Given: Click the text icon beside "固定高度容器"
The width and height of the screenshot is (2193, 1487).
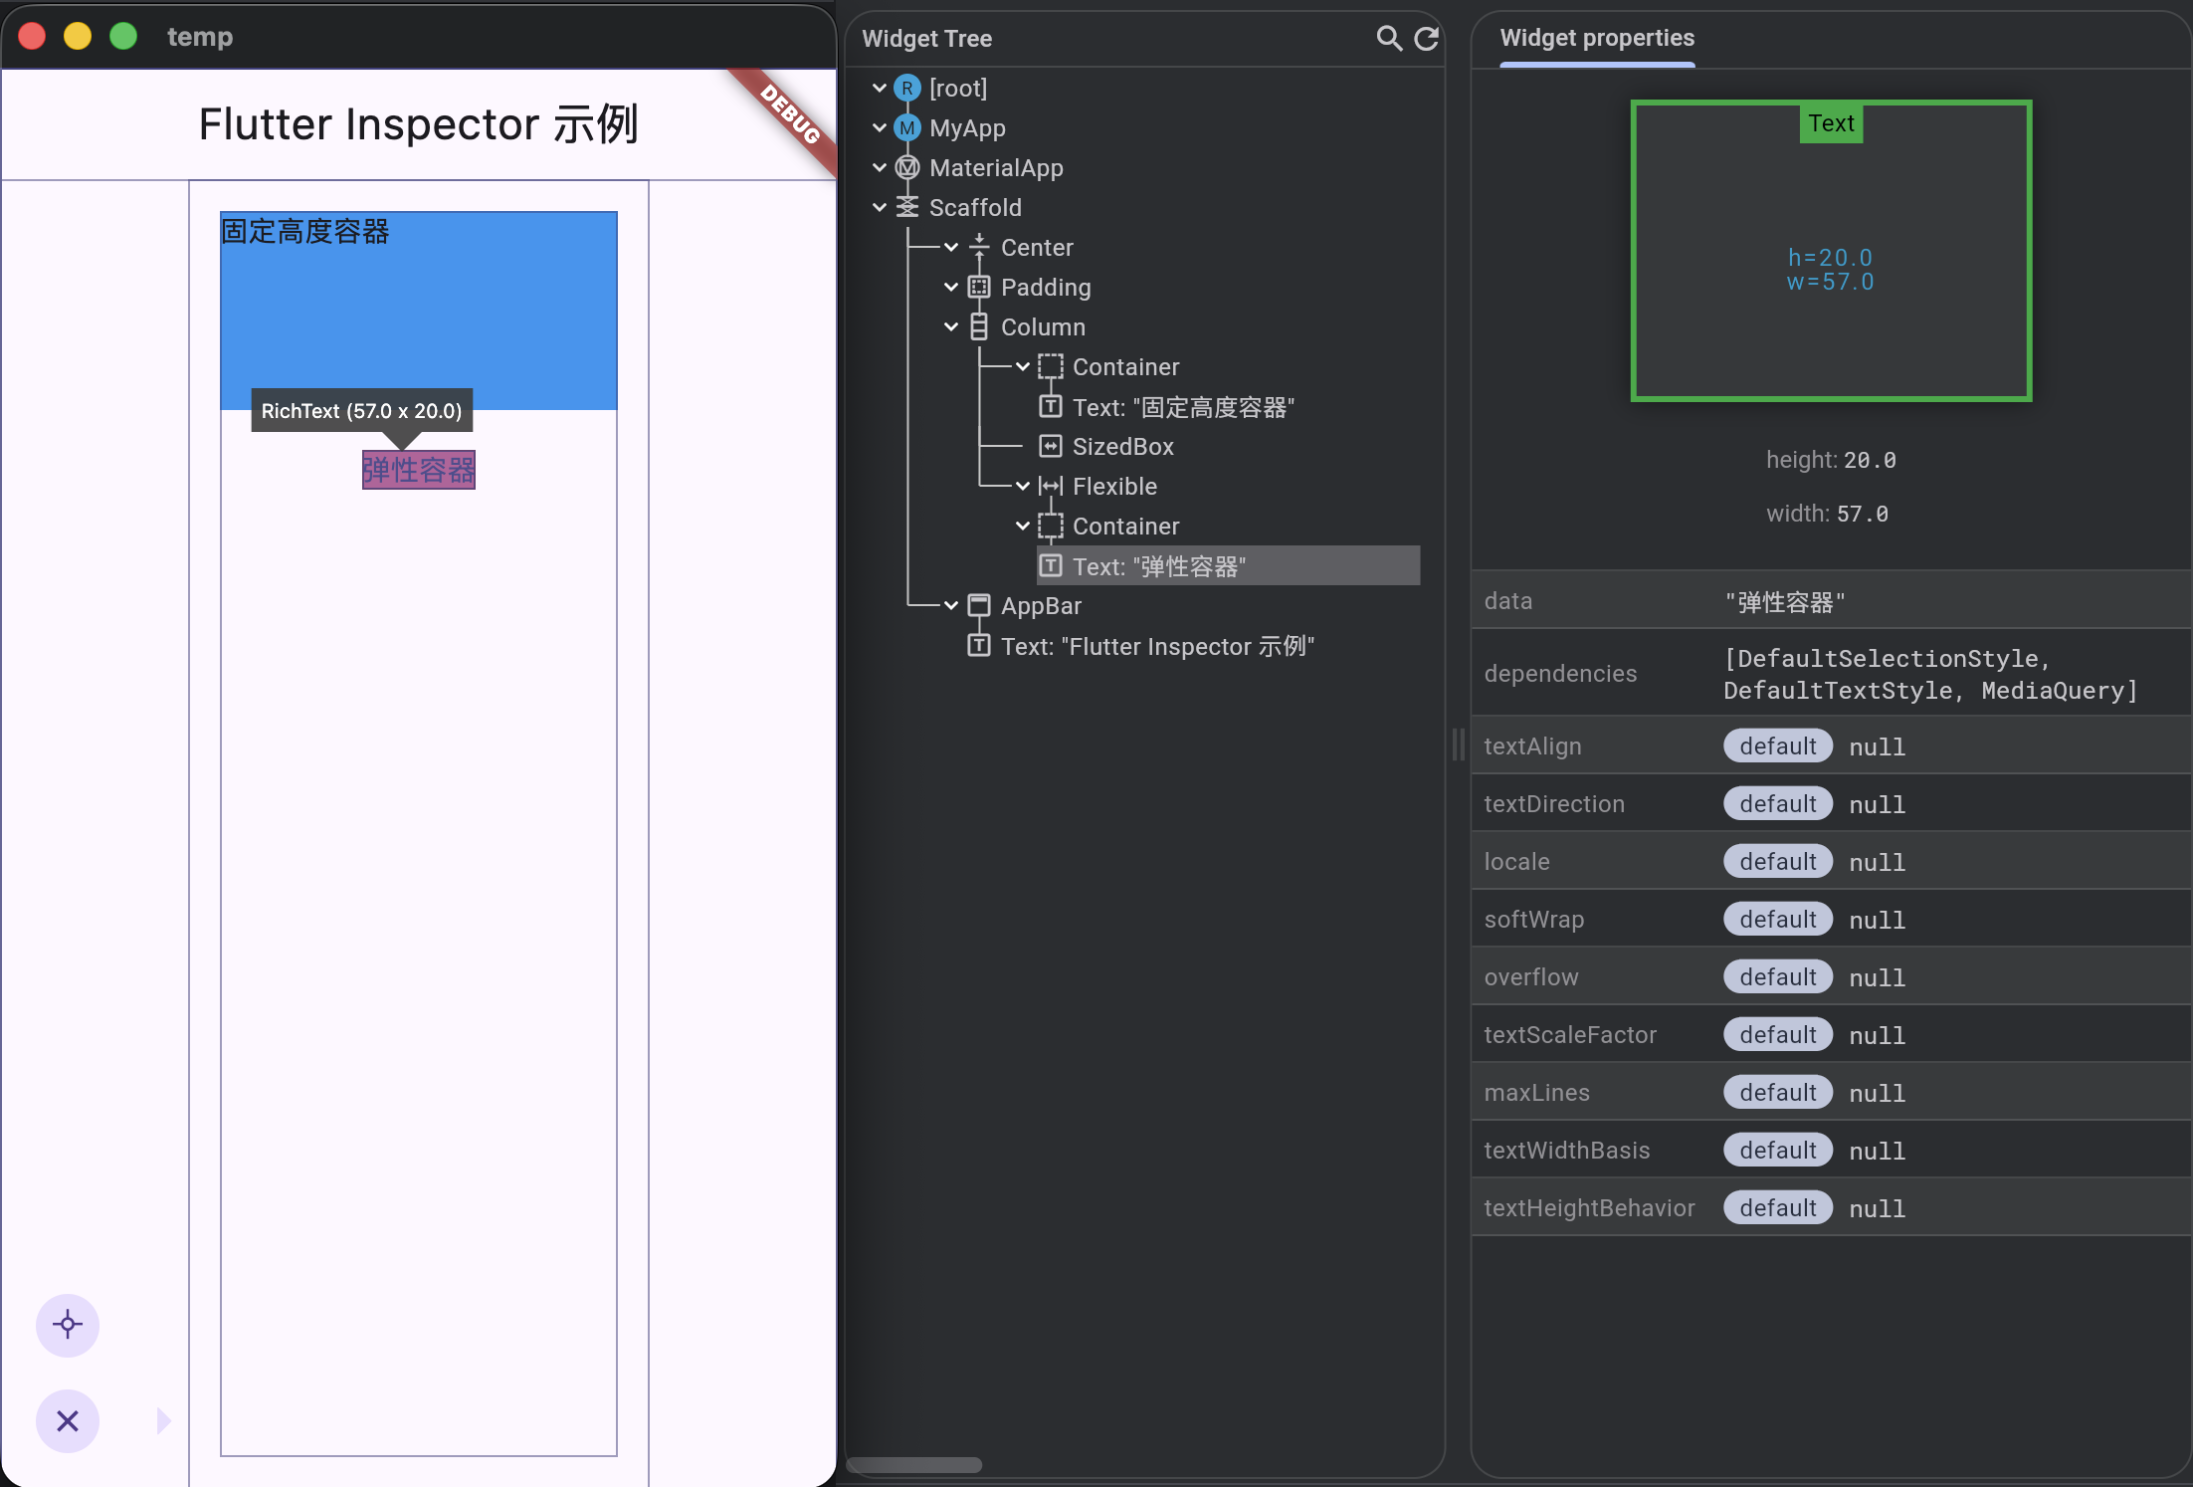Looking at the screenshot, I should pyautogui.click(x=1051, y=407).
